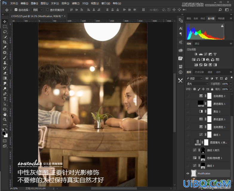Swap foreground and background colors
The height and width of the screenshot is (191, 234).
(7, 129)
